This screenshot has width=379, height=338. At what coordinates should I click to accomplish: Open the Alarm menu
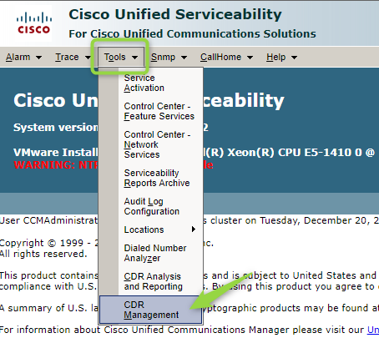[x=18, y=57]
